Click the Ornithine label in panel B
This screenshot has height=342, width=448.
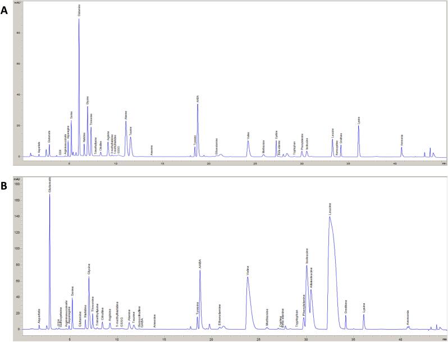point(346,307)
